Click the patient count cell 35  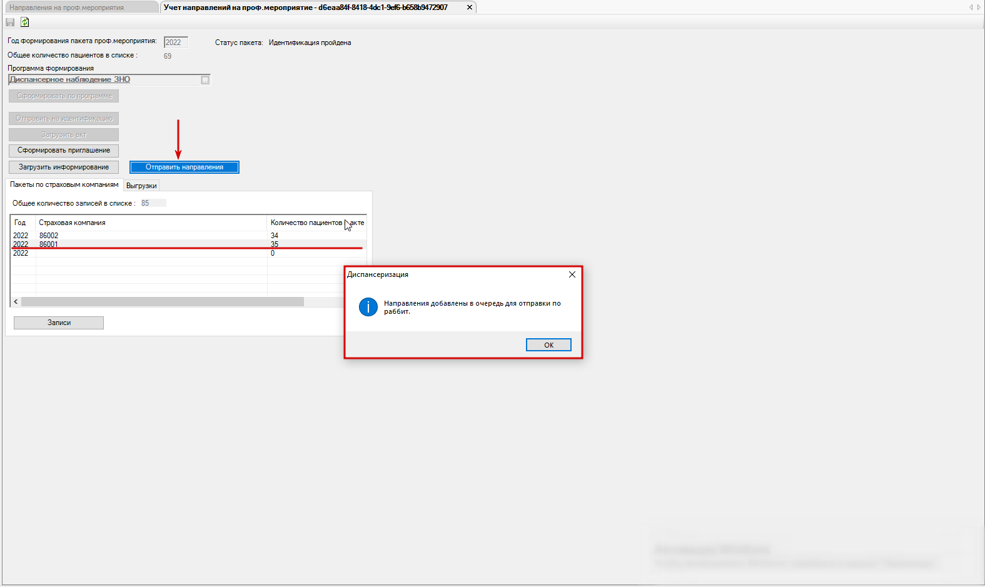[x=275, y=244]
